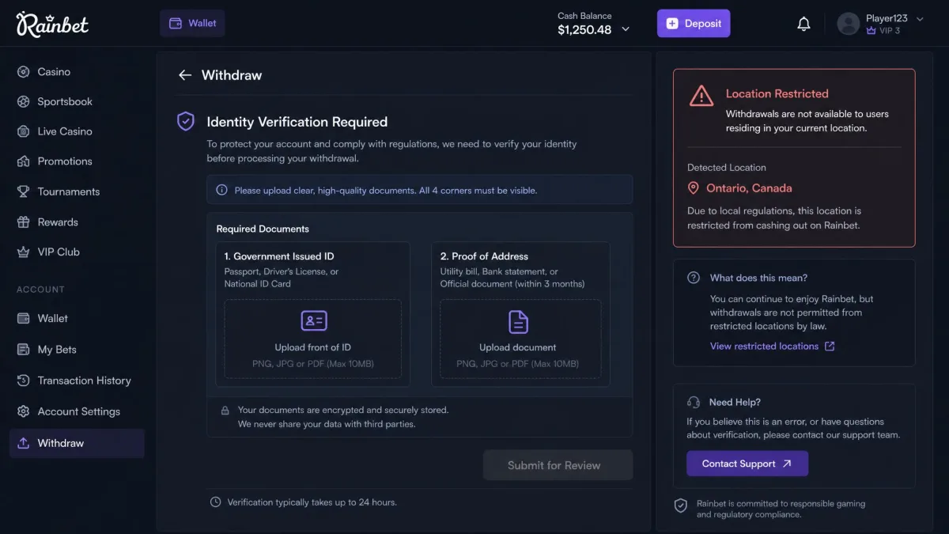
Task: Click the Ontario, Canada text
Action: pos(749,188)
